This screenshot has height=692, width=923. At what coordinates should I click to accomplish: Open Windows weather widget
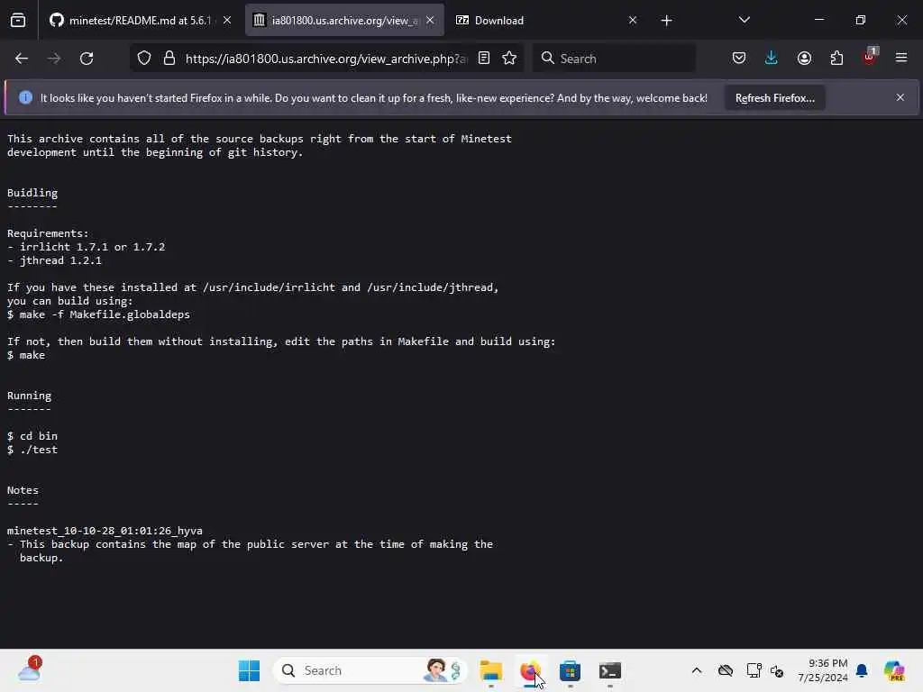pyautogui.click(x=30, y=670)
